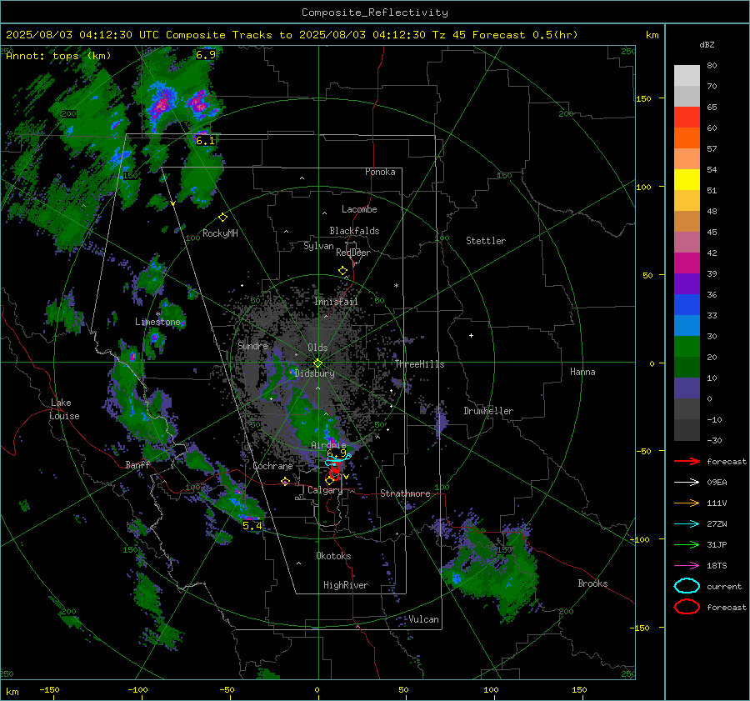The width and height of the screenshot is (750, 701).
Task: Pick the legend swatch between 65 and 60
Action: tap(687, 118)
